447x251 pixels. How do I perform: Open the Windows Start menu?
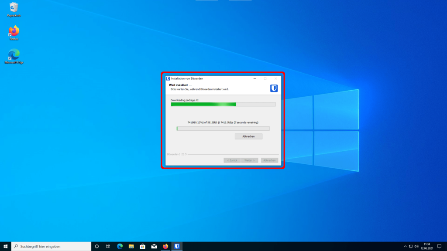tap(5, 247)
